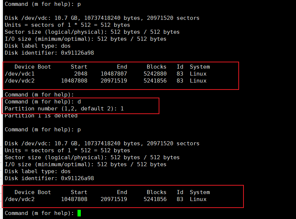Image resolution: width=296 pixels, height=219 pixels.
Task: Click the End header above the 10487807 value
Action: (x=122, y=67)
